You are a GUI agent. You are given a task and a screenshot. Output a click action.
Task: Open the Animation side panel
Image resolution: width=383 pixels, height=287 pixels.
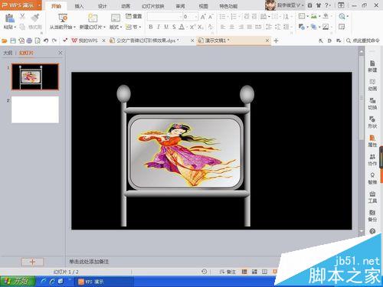click(372, 85)
